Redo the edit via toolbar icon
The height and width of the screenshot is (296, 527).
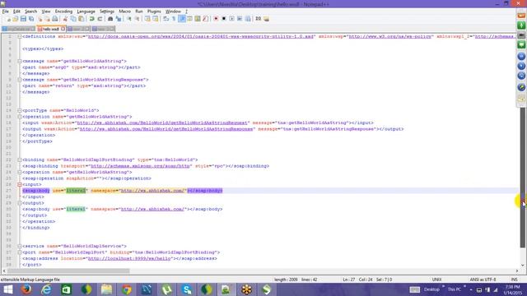point(100,19)
